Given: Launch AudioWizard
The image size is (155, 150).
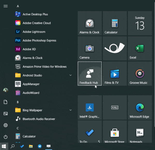Looking at the screenshot, I should click(43, 93).
